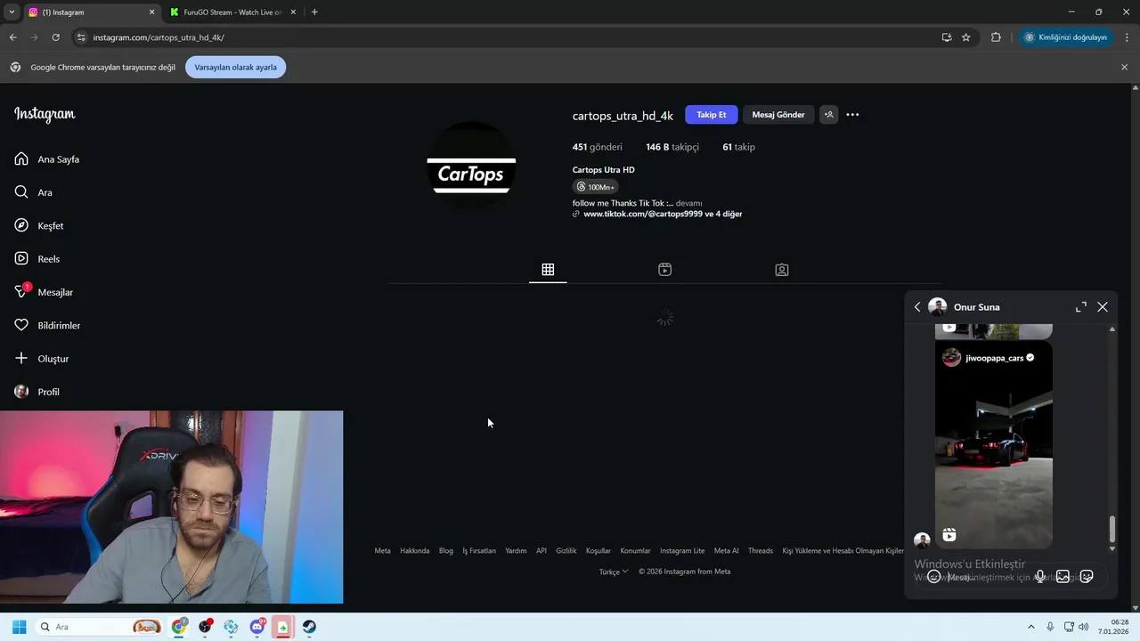Click the Mesaj Gönder button
The width and height of the screenshot is (1140, 641).
coord(778,114)
